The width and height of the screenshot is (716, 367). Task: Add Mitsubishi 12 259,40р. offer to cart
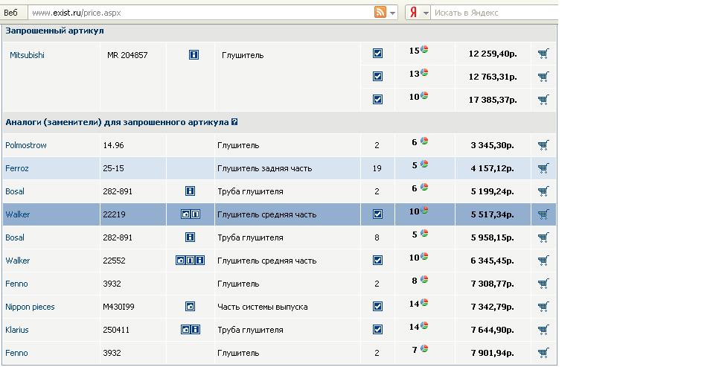543,54
